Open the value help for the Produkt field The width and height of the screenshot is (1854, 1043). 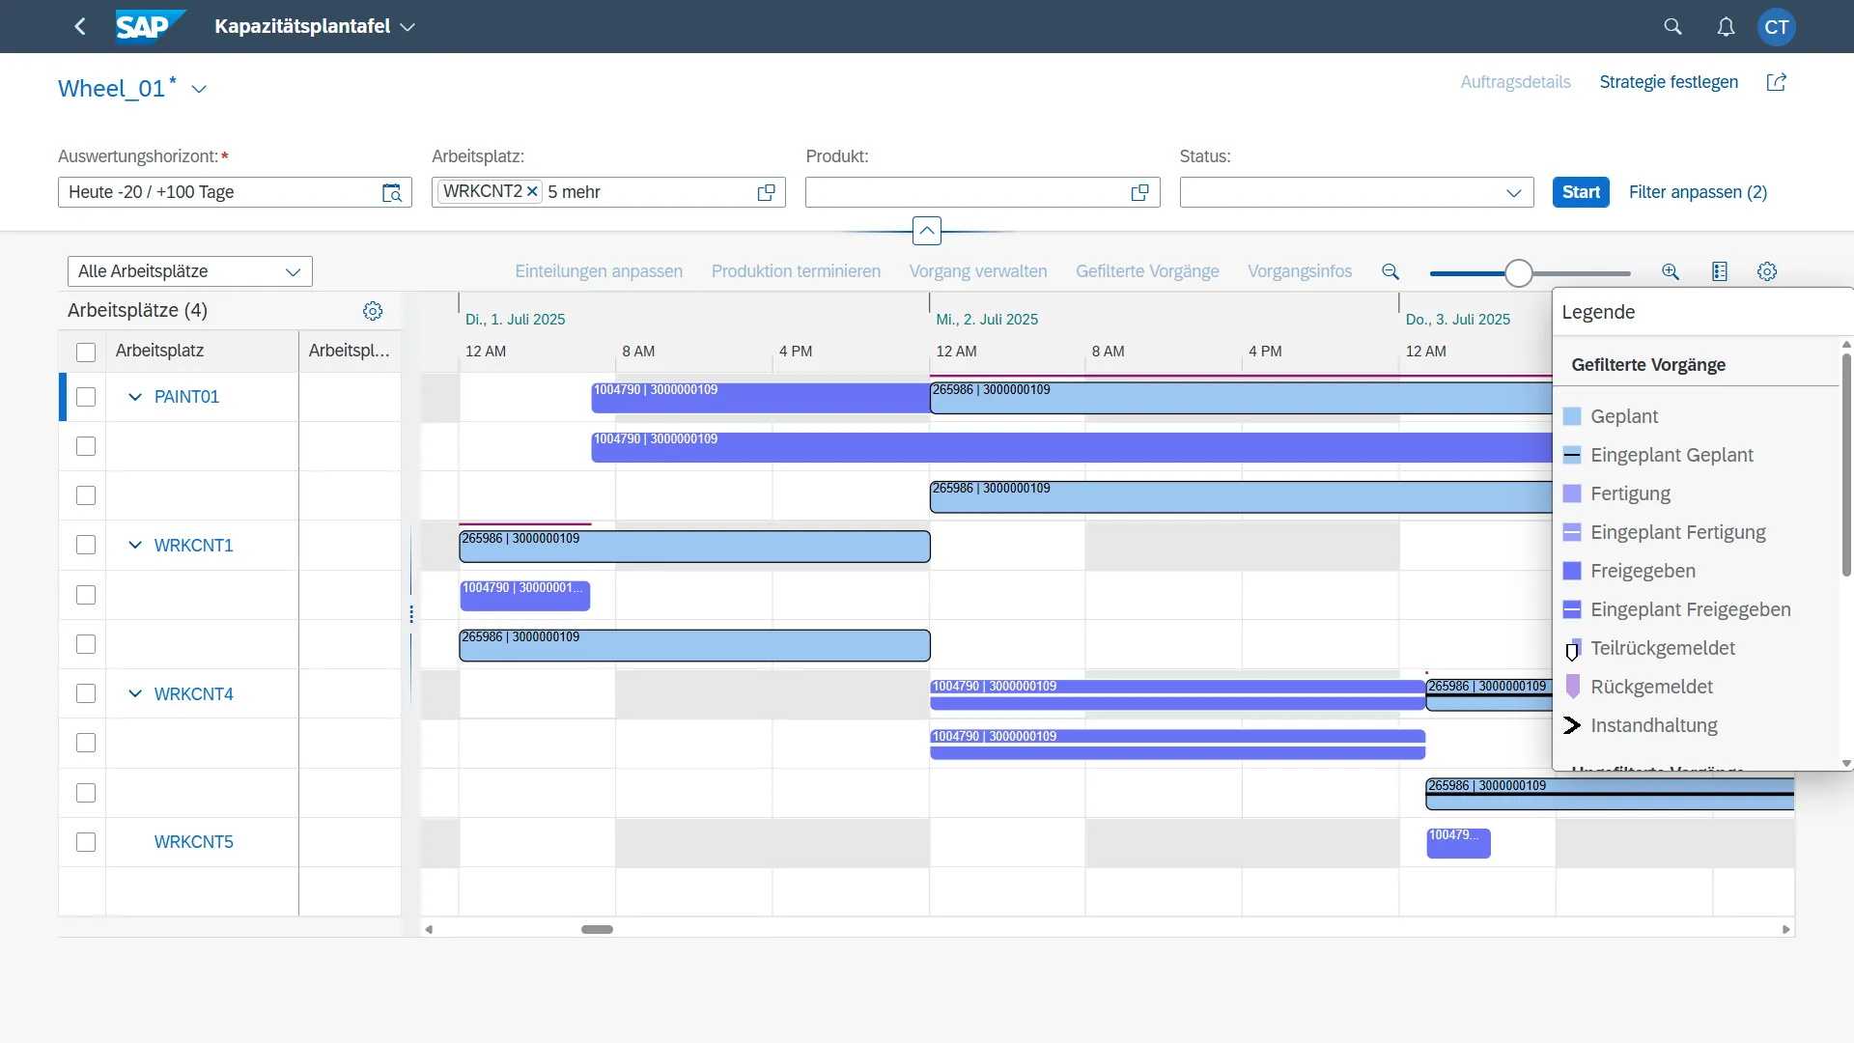(x=1138, y=192)
